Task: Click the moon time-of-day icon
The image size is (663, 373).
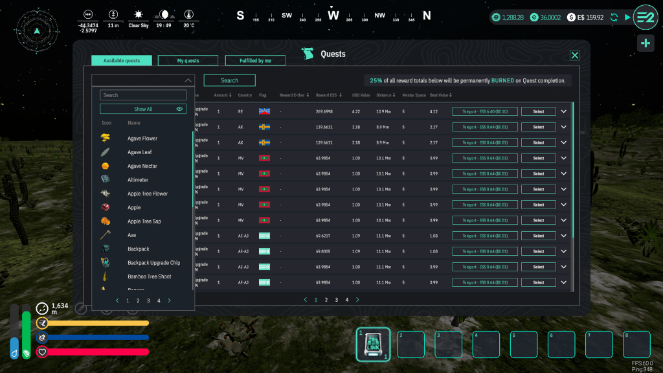Action: [x=164, y=14]
